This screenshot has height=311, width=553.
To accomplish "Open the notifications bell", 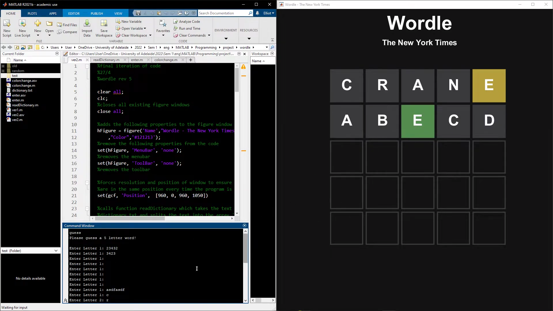I will (x=257, y=13).
